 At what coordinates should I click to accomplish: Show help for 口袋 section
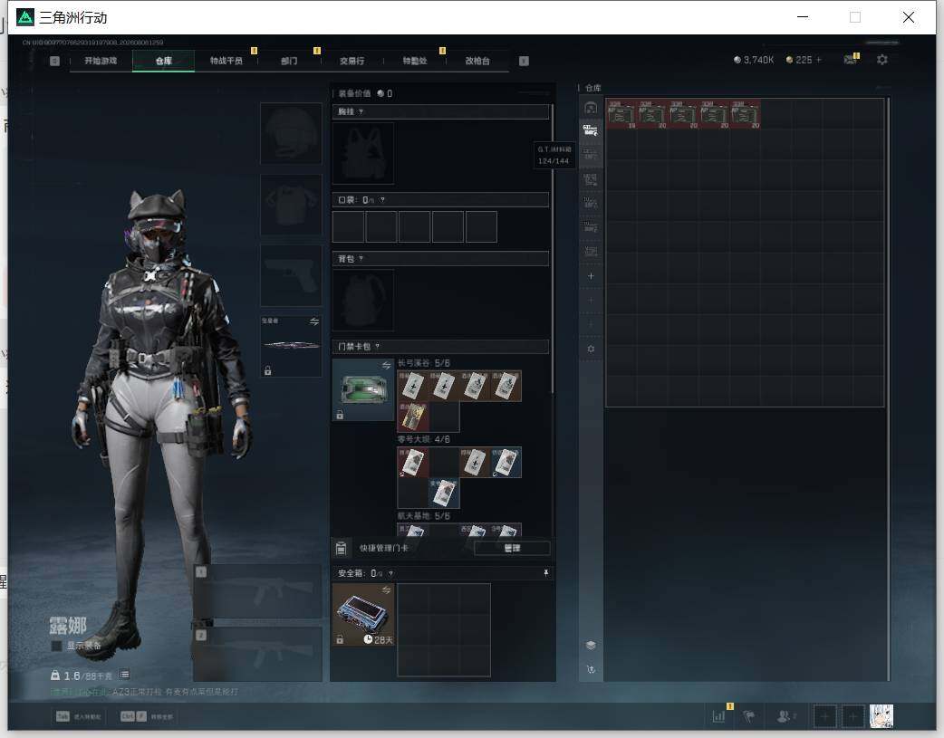(382, 200)
